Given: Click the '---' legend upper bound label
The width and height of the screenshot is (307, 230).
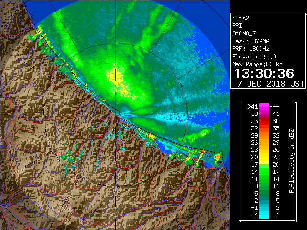Looking at the screenshot, I should pyautogui.click(x=274, y=107).
